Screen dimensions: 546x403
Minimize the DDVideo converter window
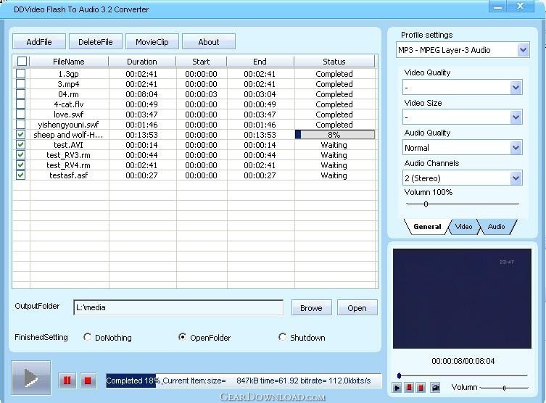pyautogui.click(x=498, y=7)
